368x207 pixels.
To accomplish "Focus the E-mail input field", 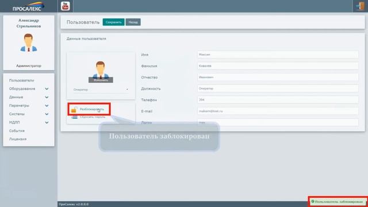I will (x=278, y=111).
